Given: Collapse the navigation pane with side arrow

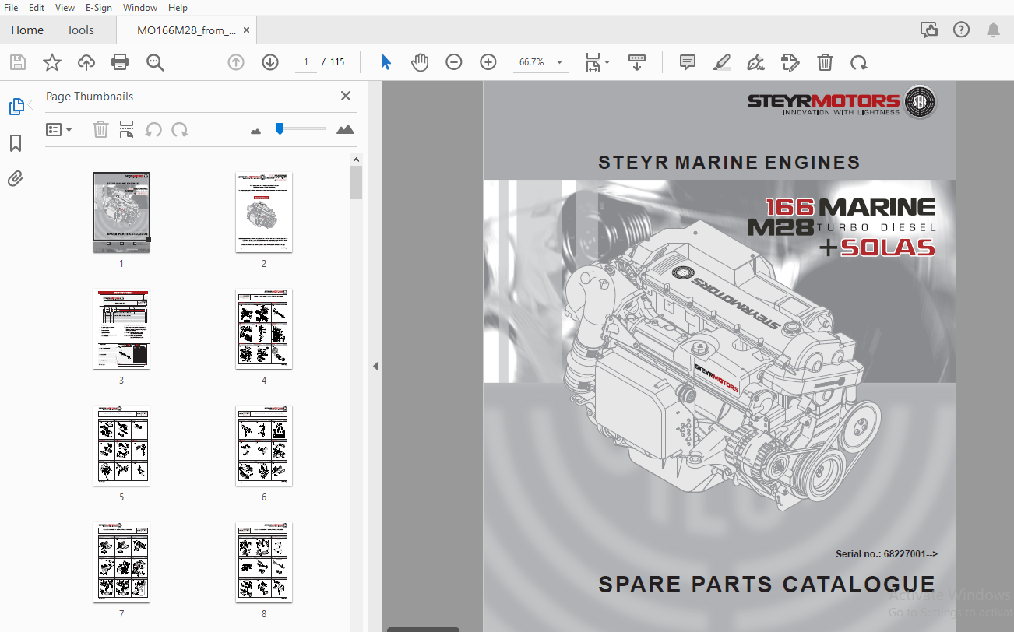Looking at the screenshot, I should point(375,366).
